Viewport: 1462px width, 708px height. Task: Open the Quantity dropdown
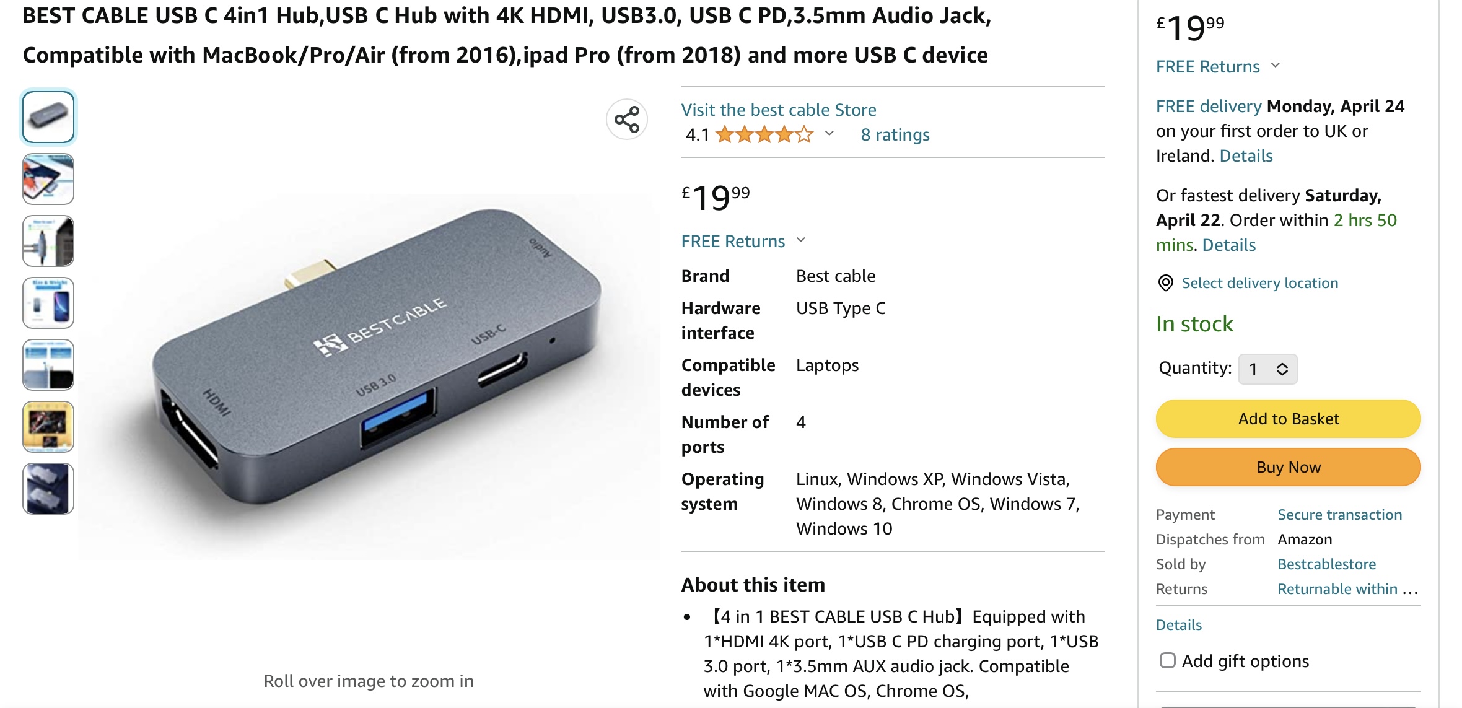1267,369
